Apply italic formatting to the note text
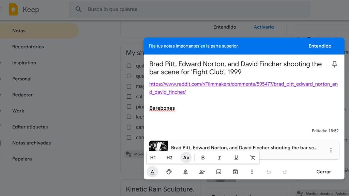 (219, 158)
